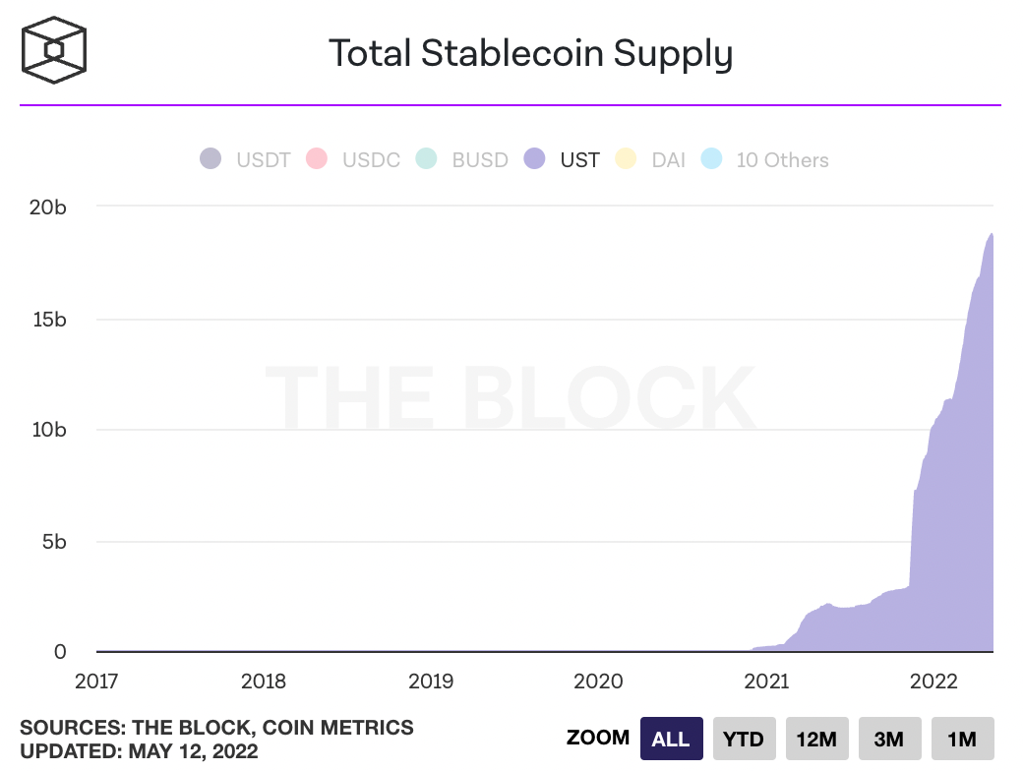Click the UST area peak near 2022
The width and height of the screenshot is (1023, 771).
[x=991, y=236]
